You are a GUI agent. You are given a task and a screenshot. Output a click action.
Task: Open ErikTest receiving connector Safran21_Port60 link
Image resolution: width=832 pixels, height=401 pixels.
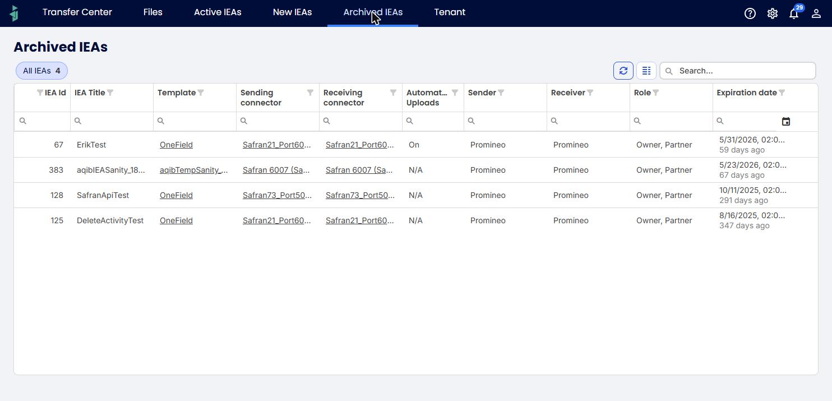360,145
